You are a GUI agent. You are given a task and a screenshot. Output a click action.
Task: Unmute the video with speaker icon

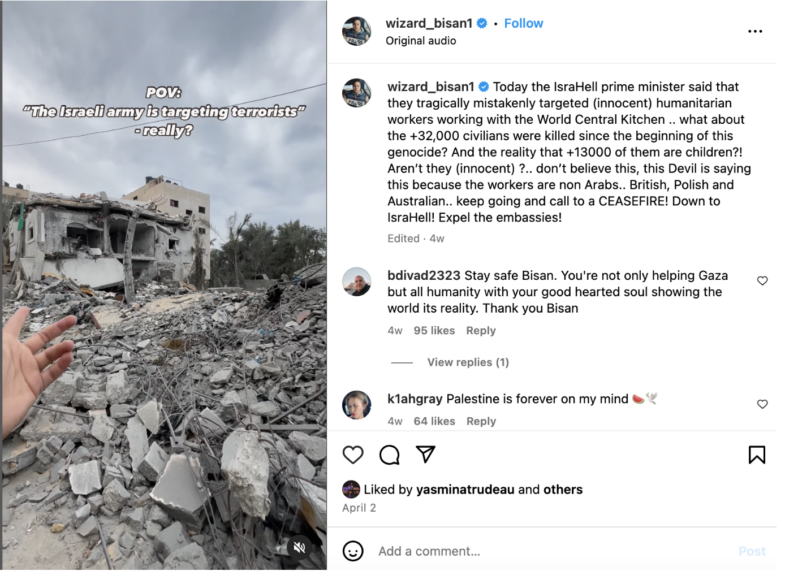point(300,547)
